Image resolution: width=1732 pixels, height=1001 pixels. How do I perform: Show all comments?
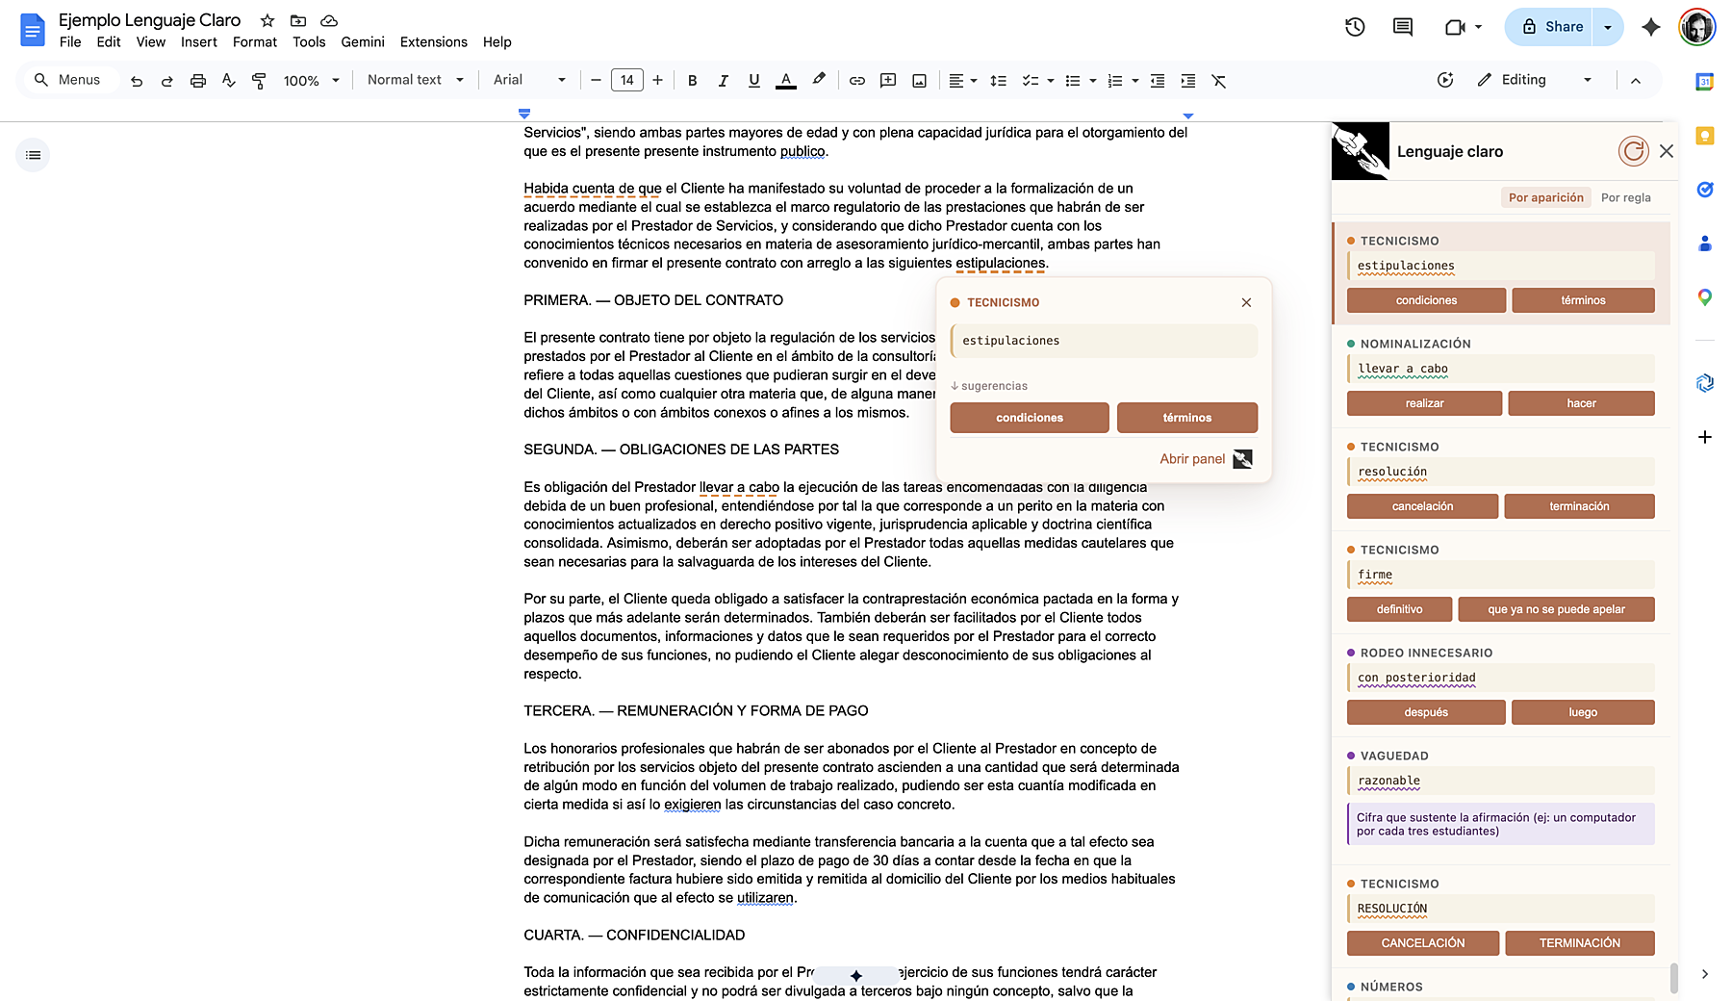(1402, 27)
